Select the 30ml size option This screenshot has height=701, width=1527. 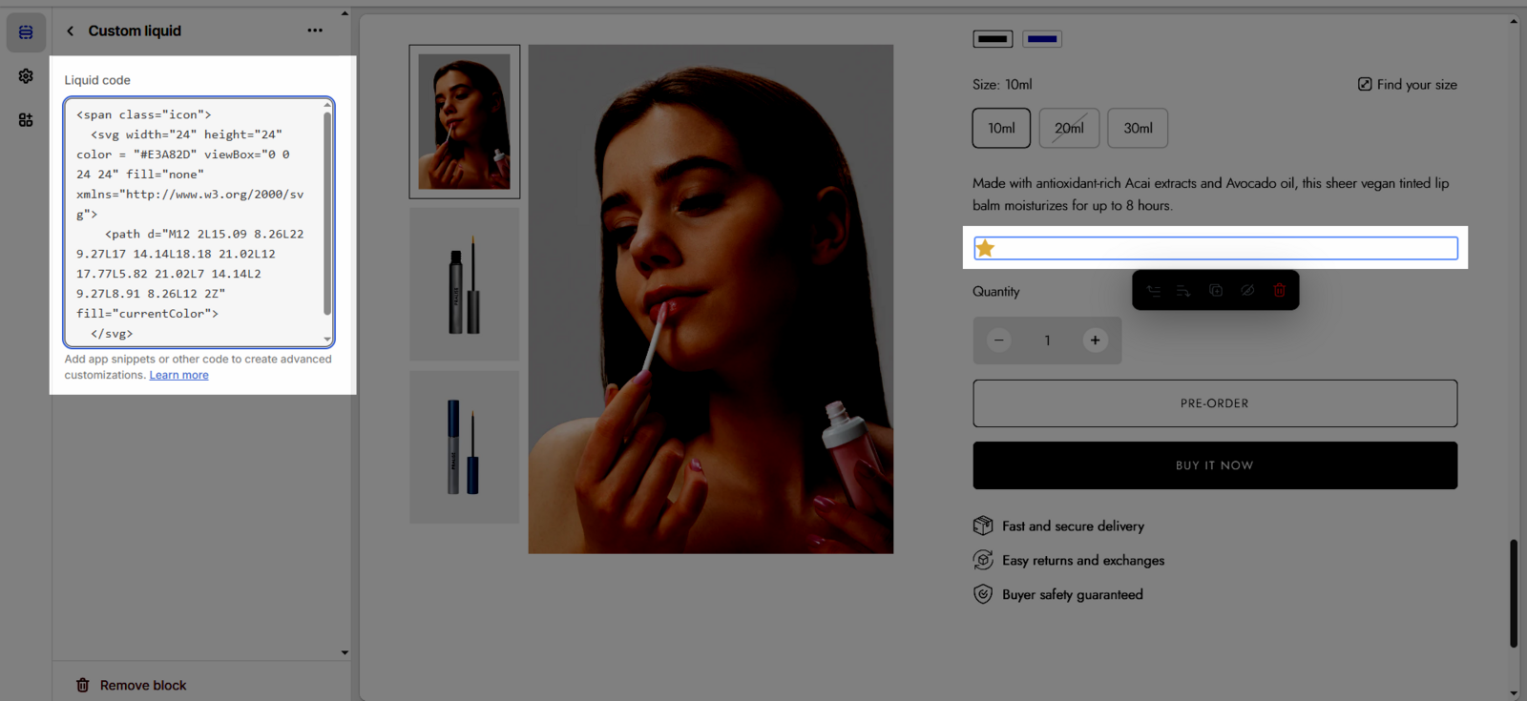click(1138, 128)
